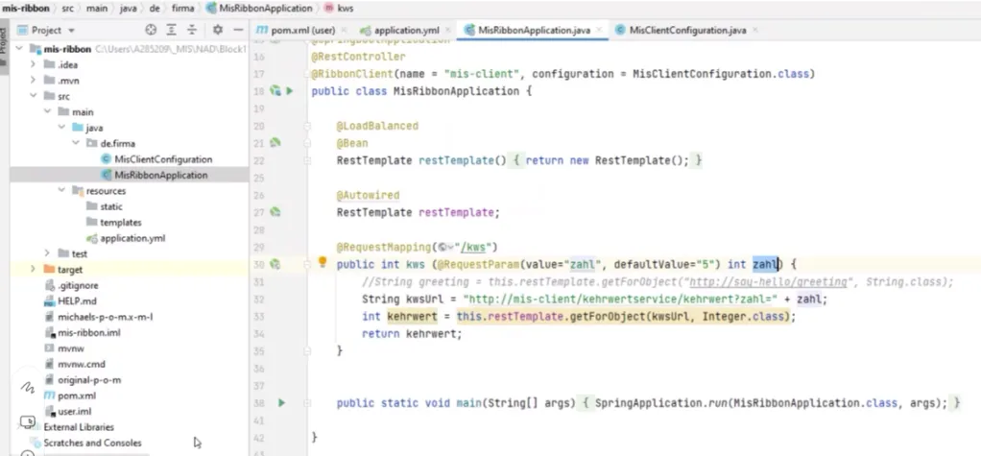The height and width of the screenshot is (456, 981).
Task: Fold the kws method at line 30
Action: 307,264
